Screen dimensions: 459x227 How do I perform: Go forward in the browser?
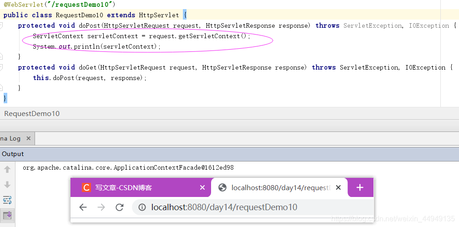[x=101, y=207]
